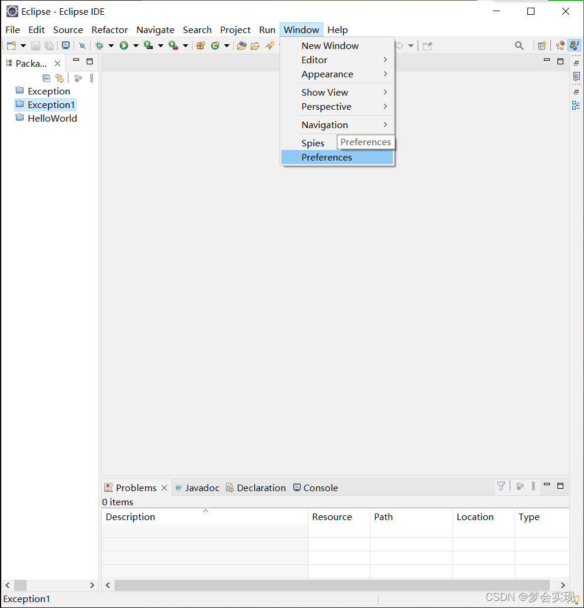Screen dimensions: 584x608
Task: Select the active Java perspective icon
Action: coord(575,45)
